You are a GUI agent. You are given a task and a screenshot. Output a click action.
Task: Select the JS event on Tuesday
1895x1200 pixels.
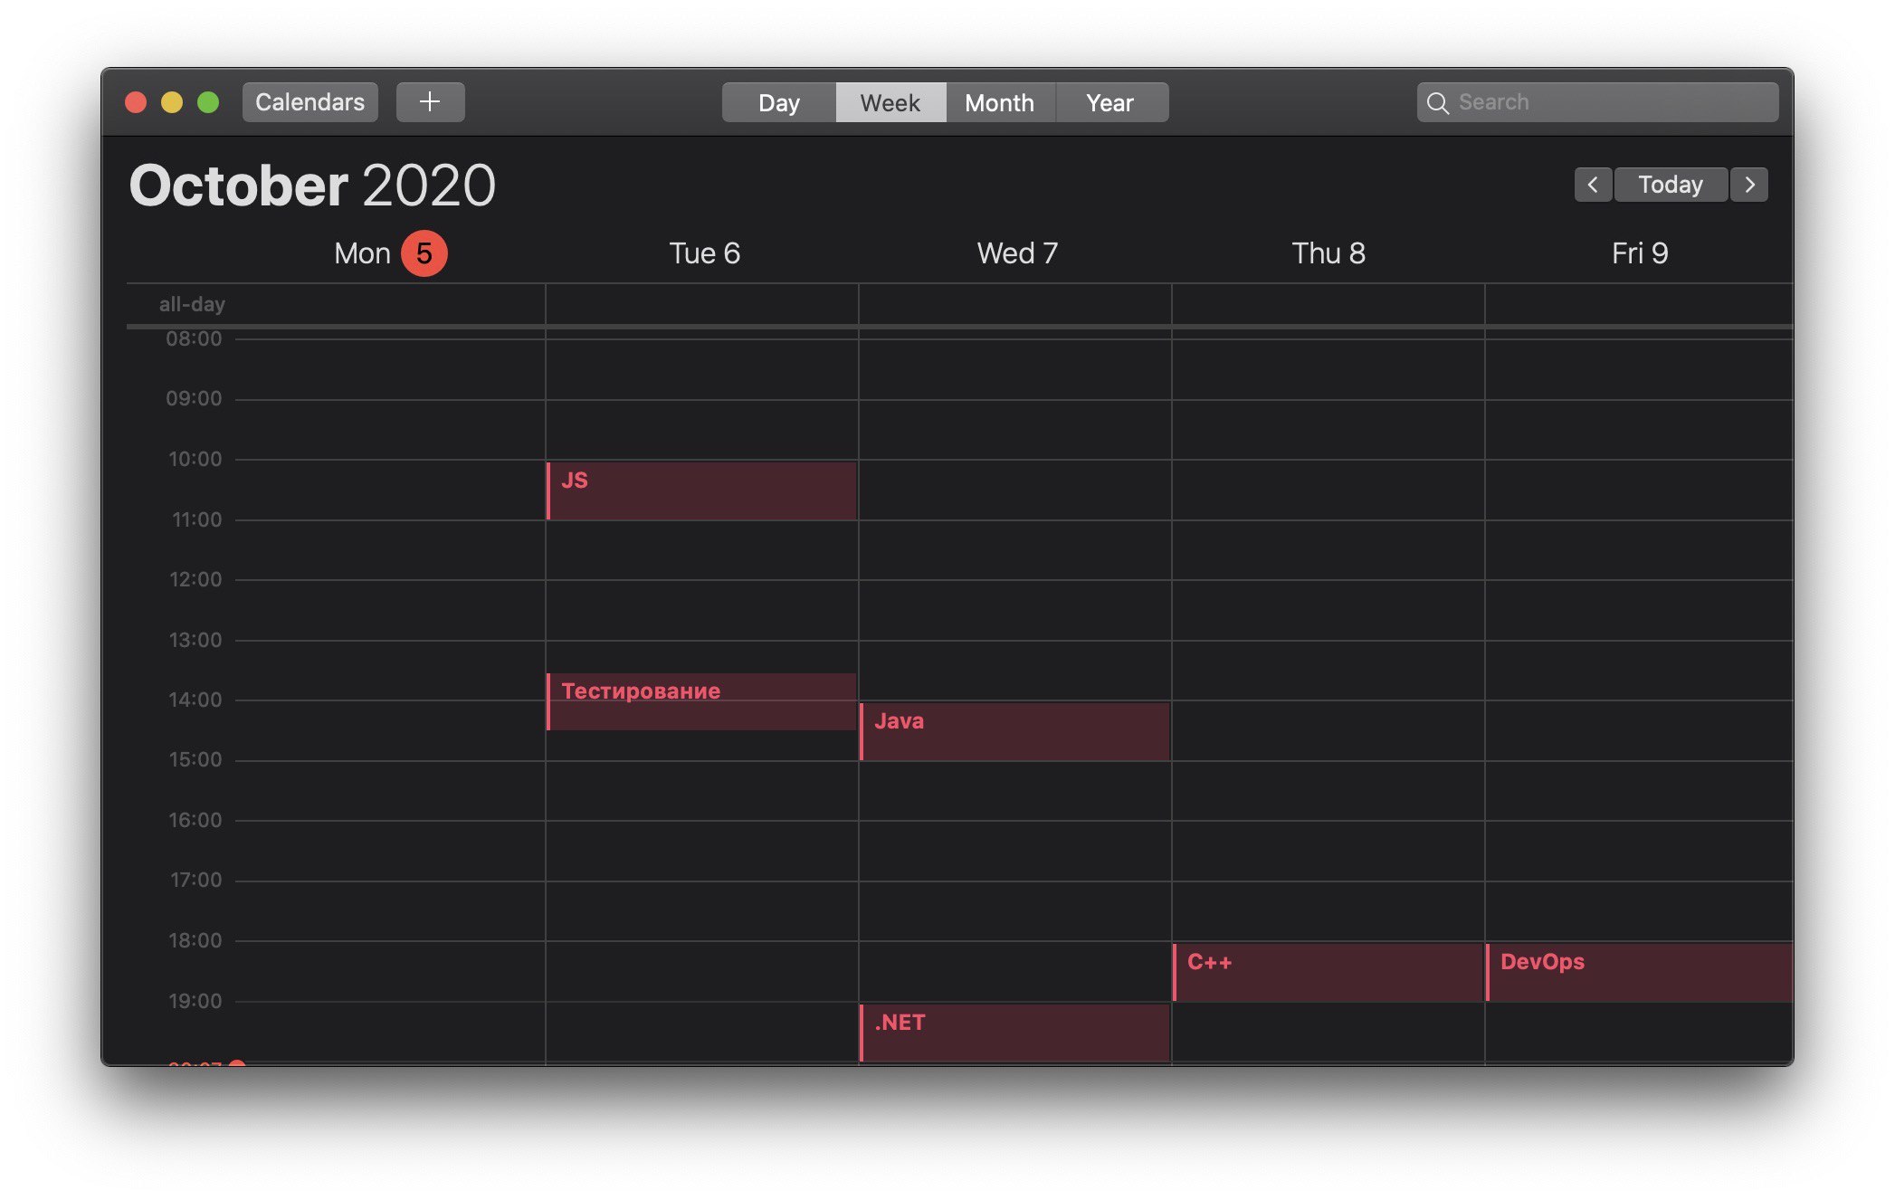[702, 490]
